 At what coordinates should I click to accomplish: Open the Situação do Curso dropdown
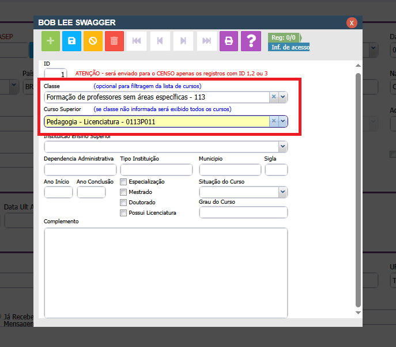pos(282,192)
